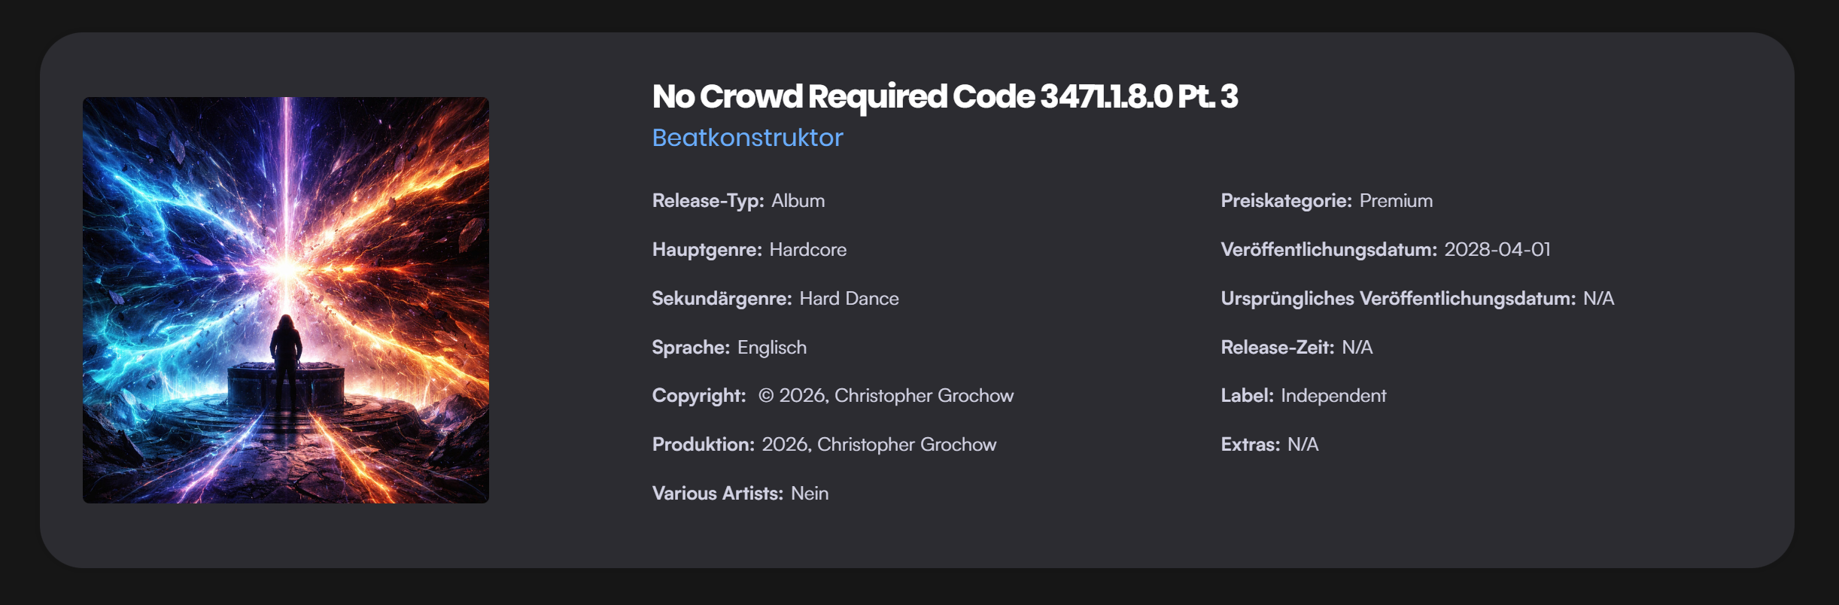Click the Veröffentlichungsdatum 2028-04-01 date
1839x605 pixels.
coord(1497,250)
